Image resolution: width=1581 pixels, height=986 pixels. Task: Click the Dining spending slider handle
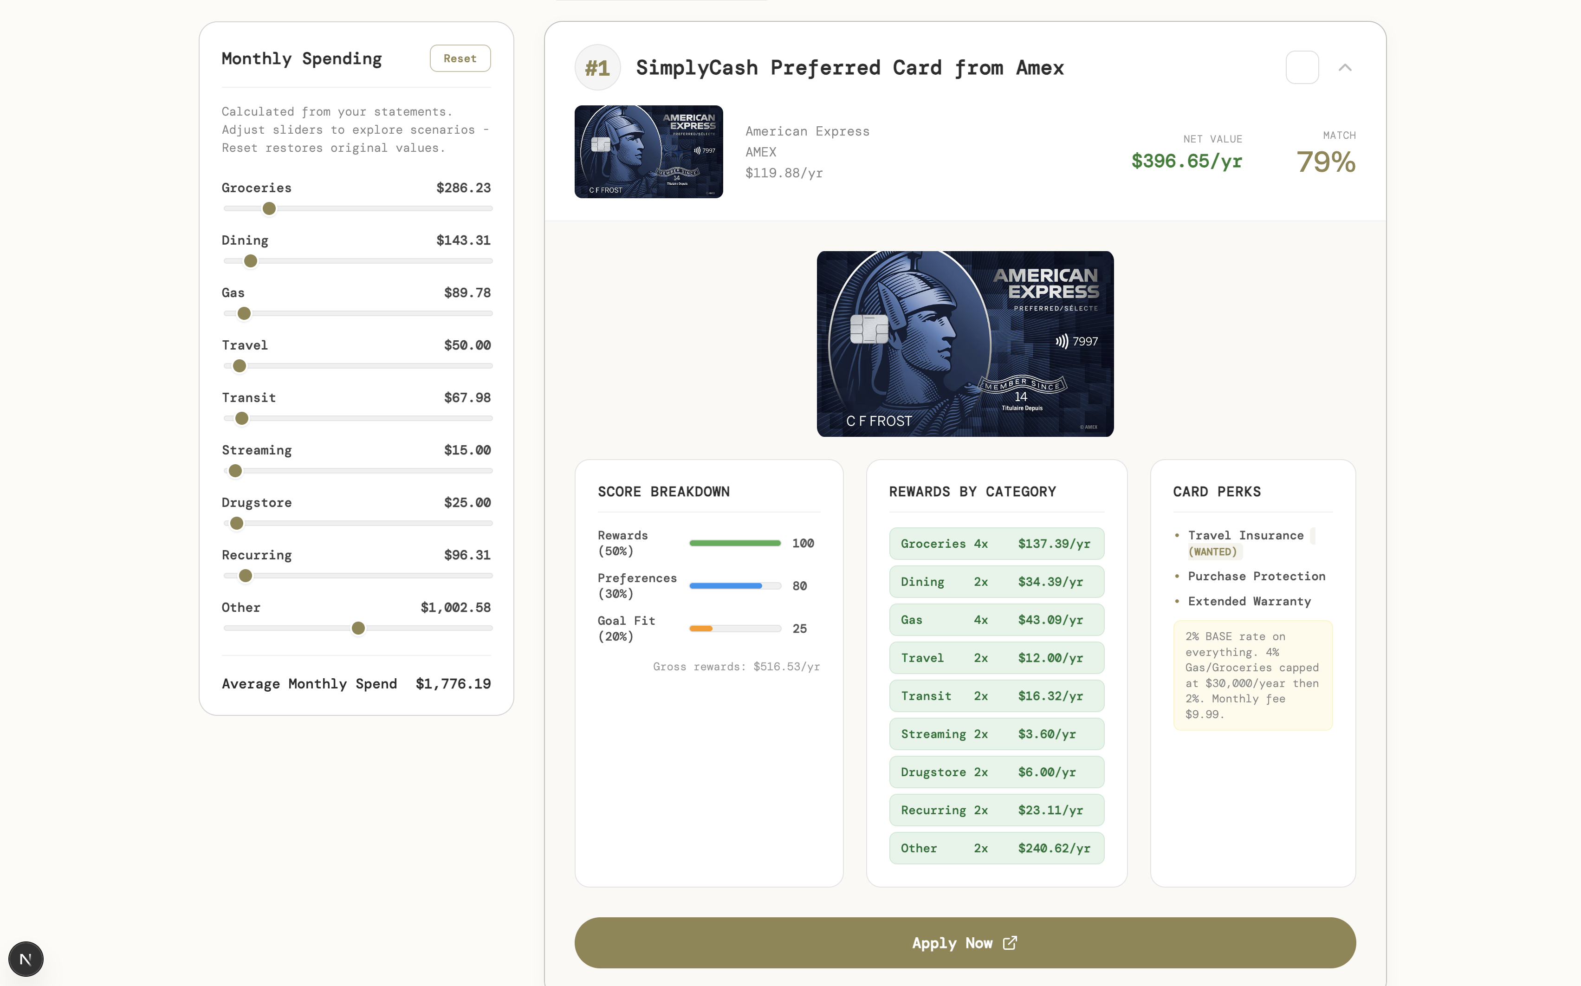[250, 261]
